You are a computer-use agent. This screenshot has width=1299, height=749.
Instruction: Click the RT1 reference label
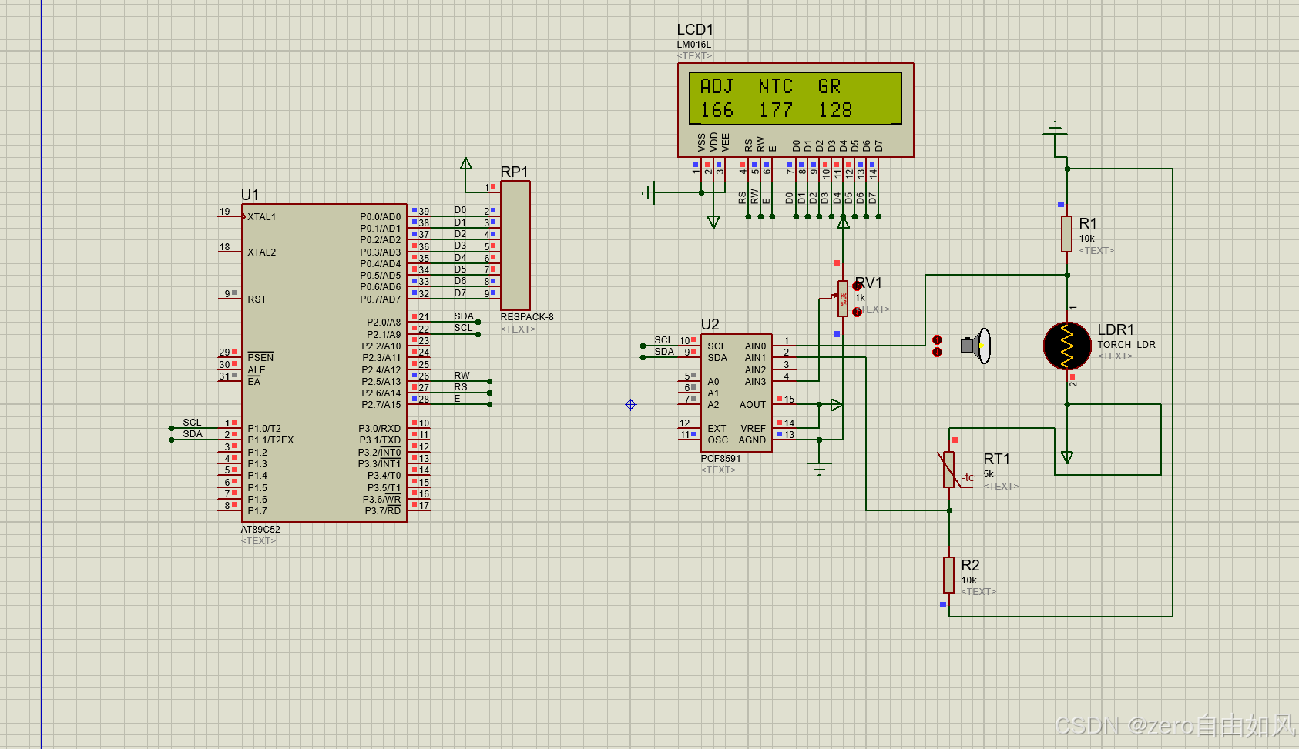point(996,459)
